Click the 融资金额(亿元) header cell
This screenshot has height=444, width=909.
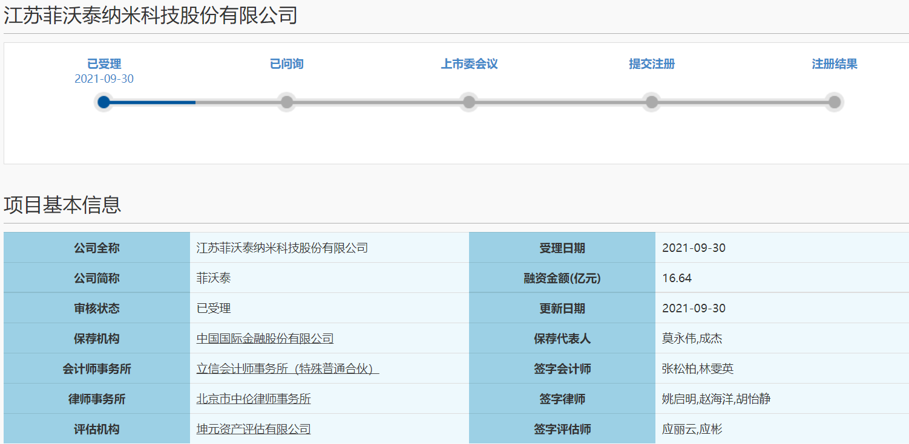tap(562, 278)
